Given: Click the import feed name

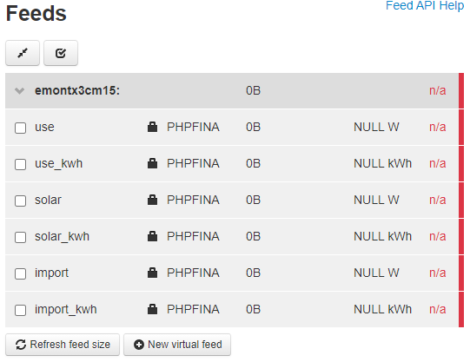Looking at the screenshot, I should pos(51,273).
